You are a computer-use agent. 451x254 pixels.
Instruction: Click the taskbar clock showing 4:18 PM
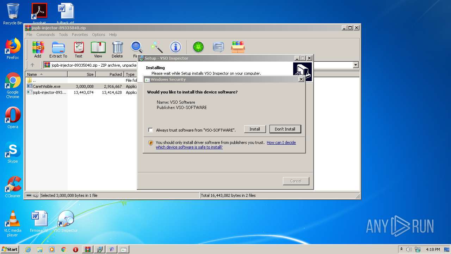[433, 249]
